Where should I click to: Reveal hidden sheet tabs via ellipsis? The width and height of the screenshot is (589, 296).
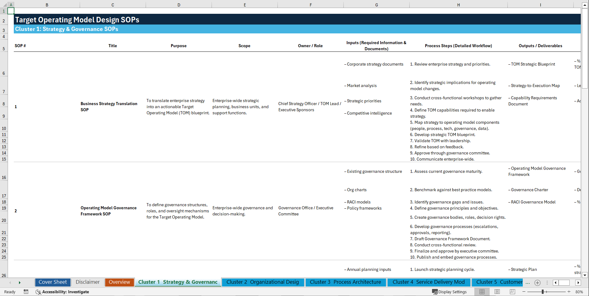tap(528, 283)
